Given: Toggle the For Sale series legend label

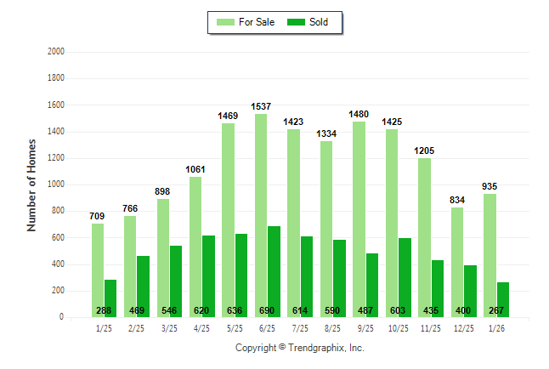Looking at the screenshot, I should [x=257, y=22].
